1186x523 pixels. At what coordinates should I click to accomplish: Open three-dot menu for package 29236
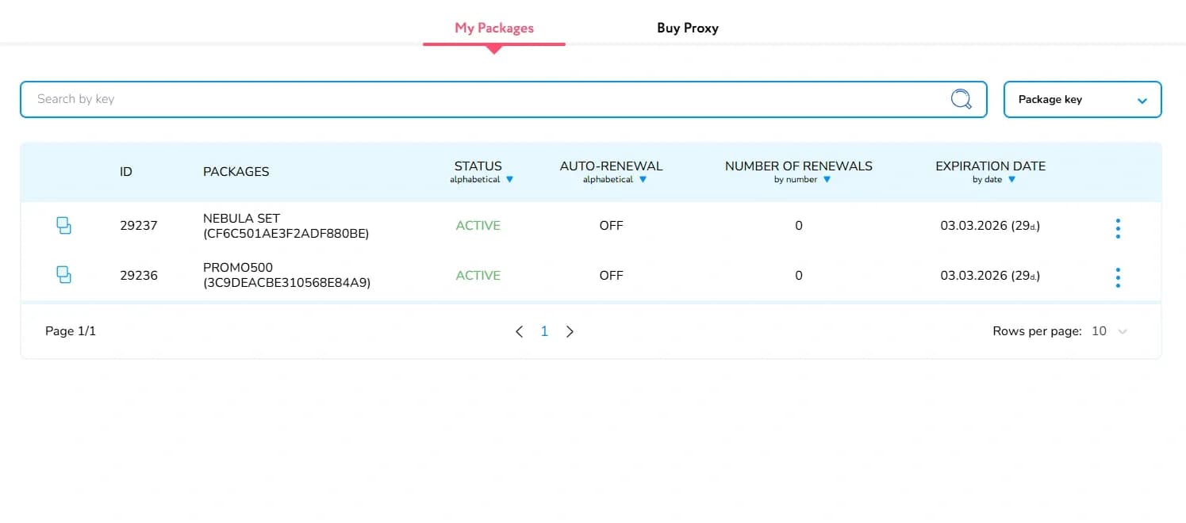pos(1118,277)
